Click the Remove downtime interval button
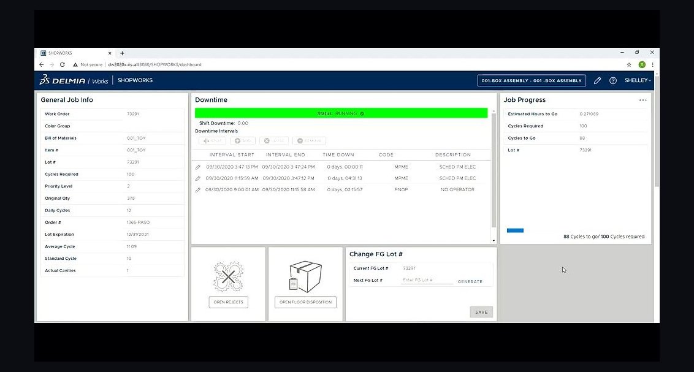 pos(309,141)
